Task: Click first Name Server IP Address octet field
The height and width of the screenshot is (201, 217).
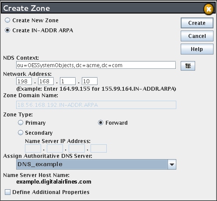Action: coord(33,148)
